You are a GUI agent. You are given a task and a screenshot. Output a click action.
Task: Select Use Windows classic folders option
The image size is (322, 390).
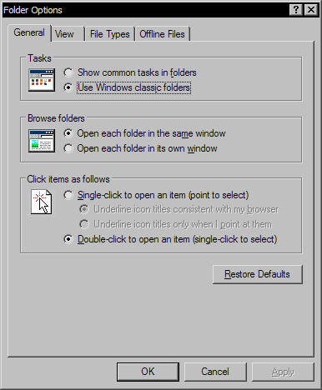128,87
